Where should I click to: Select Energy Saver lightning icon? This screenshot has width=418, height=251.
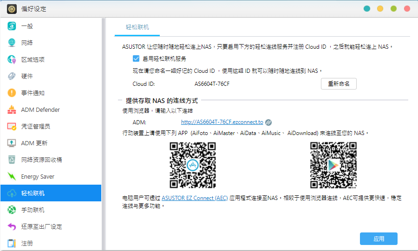click(x=12, y=176)
